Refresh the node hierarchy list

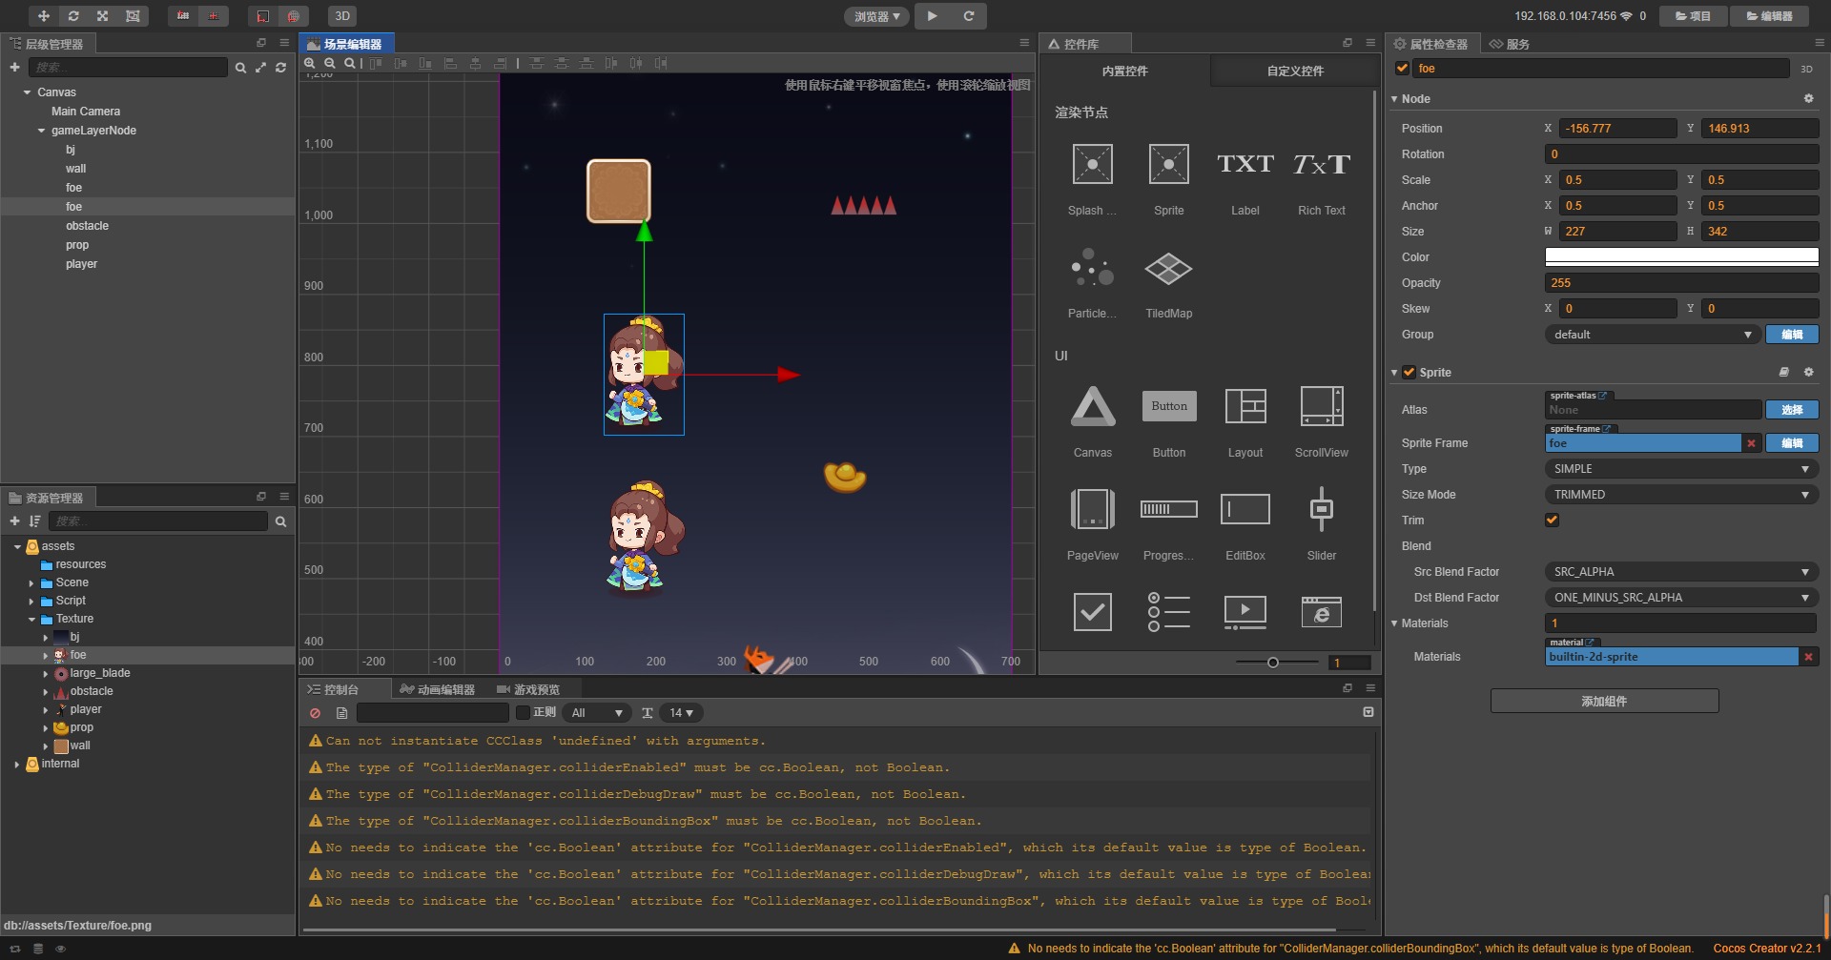coord(280,68)
